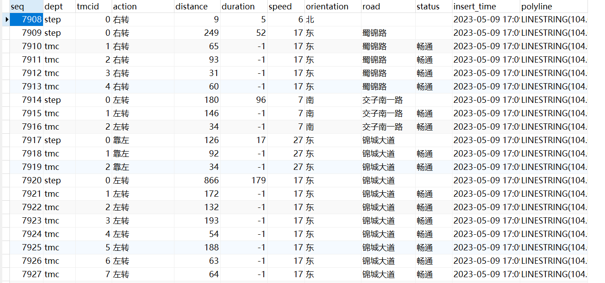Select the distance column header
Image resolution: width=605 pixels, height=283 pixels.
click(197, 6)
